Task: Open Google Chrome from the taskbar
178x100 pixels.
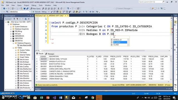Action: pyautogui.click(x=93, y=97)
